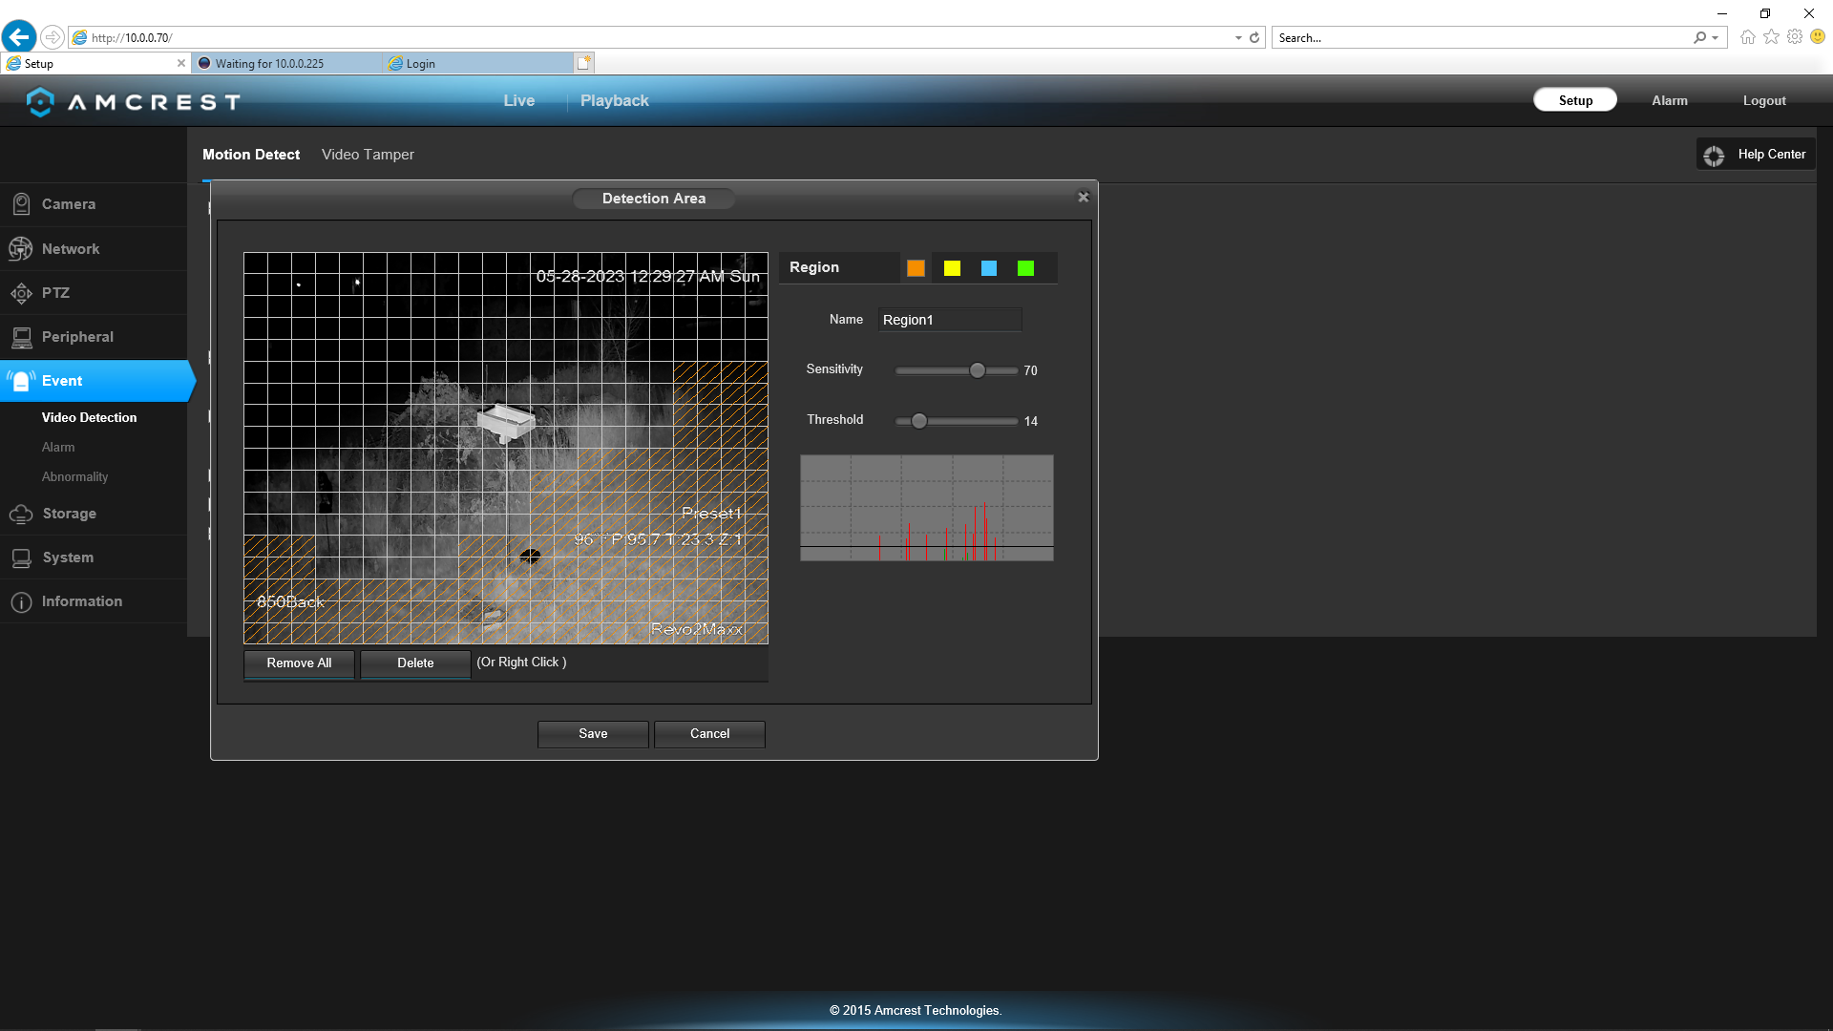Open the Camera settings section
Viewport: 1833px width, 1031px height.
(x=94, y=204)
